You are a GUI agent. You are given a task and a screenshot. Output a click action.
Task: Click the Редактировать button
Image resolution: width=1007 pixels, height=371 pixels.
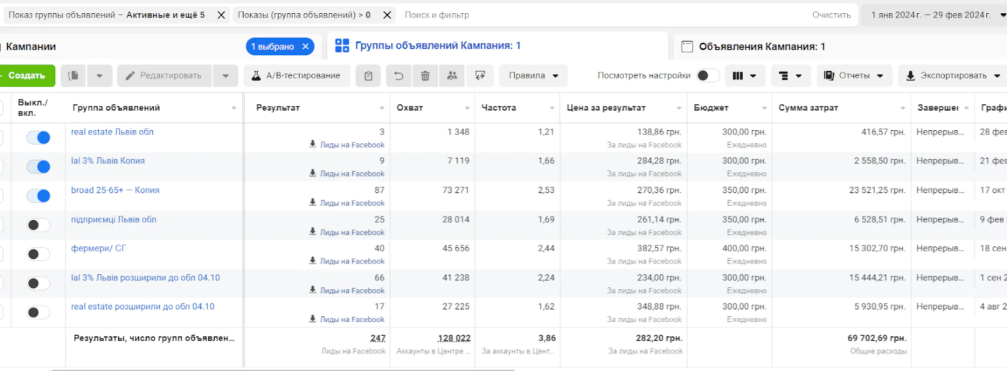[x=165, y=75]
